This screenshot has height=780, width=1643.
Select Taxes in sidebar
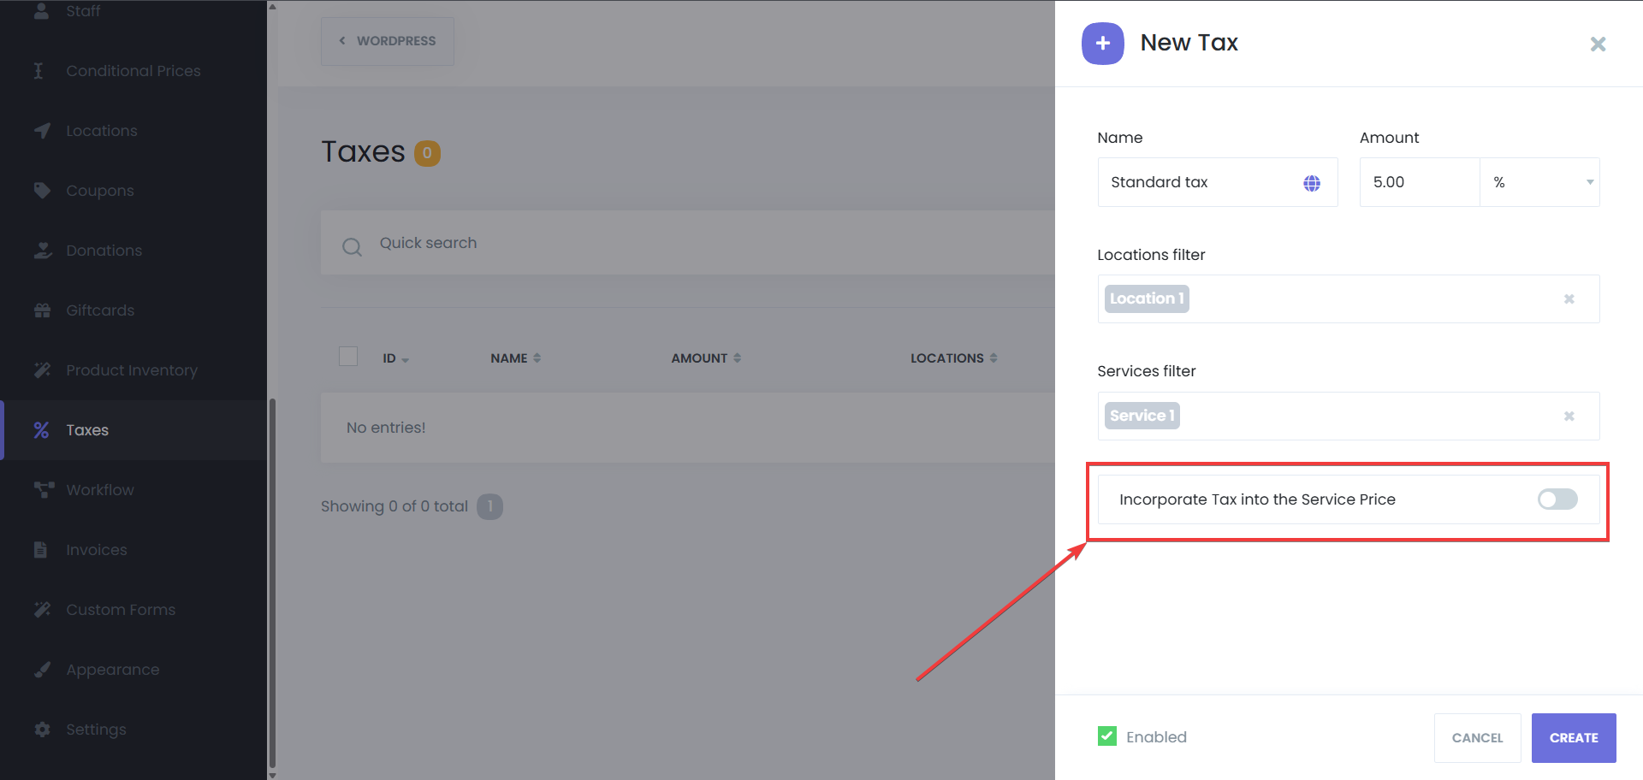pos(133,430)
